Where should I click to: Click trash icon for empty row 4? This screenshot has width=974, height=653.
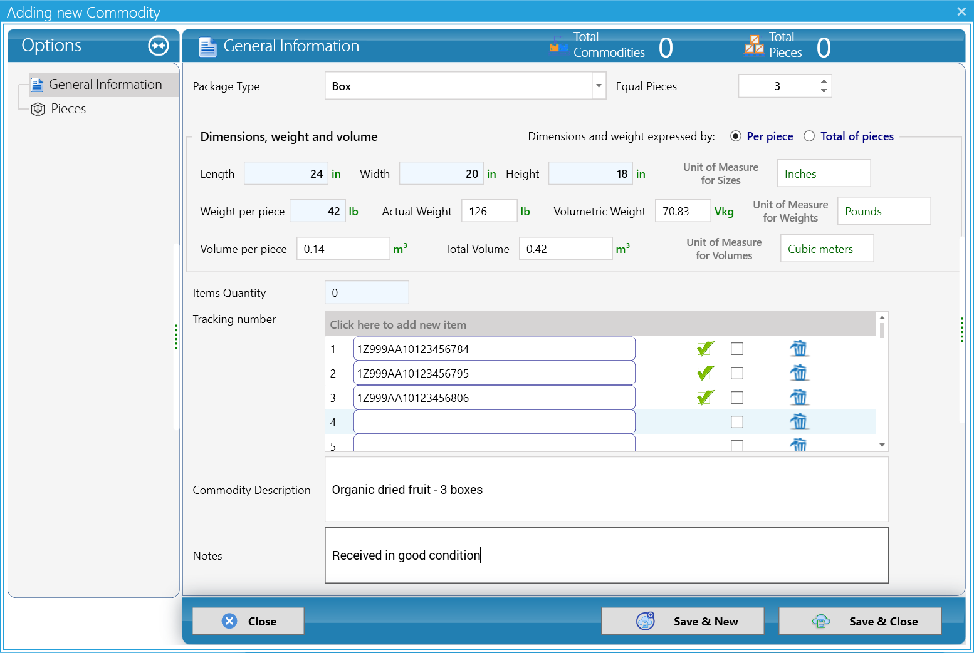[799, 422]
